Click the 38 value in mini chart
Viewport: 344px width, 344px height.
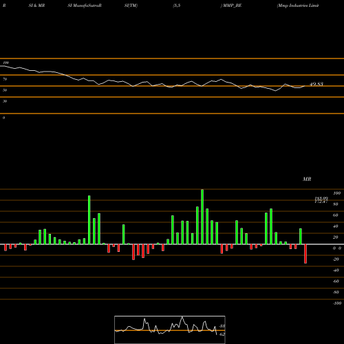222,326
